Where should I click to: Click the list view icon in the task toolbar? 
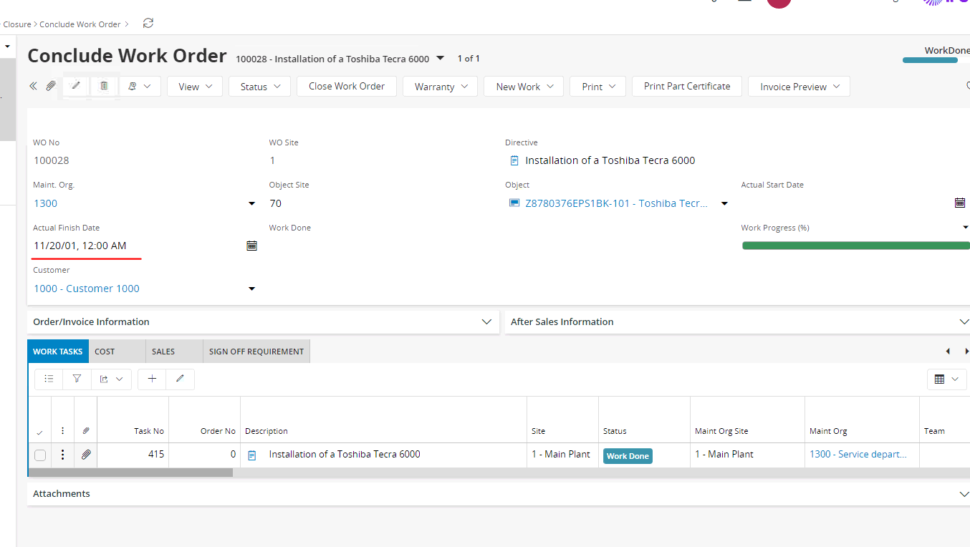pos(49,379)
